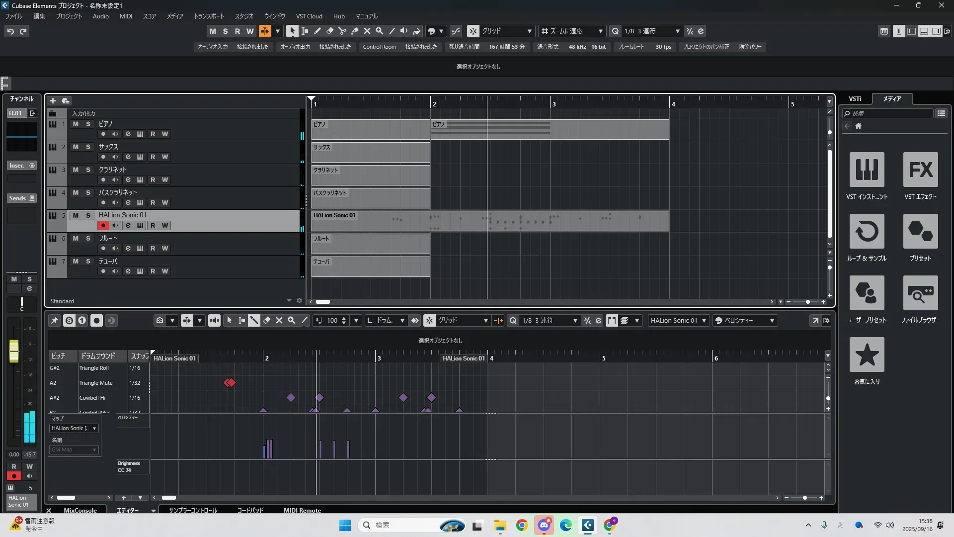Select the Eraser tool in the main toolbar
This screenshot has width=954, height=537.
pyautogui.click(x=330, y=31)
